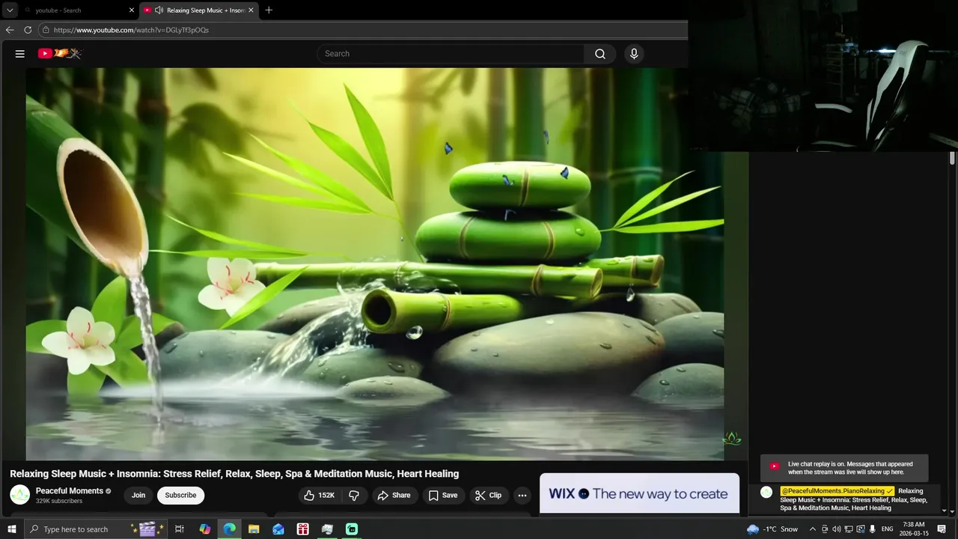Viewport: 958px width, 539px height.
Task: Click the microphone tray icon
Action: click(x=873, y=529)
